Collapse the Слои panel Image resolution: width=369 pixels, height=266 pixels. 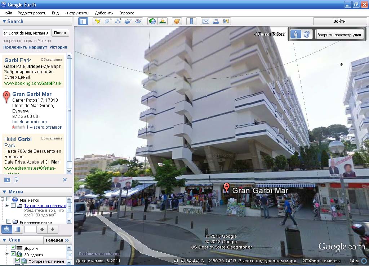(x=4, y=240)
